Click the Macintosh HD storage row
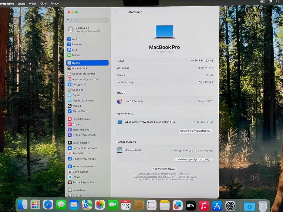This screenshot has width=283, height=212. [x=165, y=150]
